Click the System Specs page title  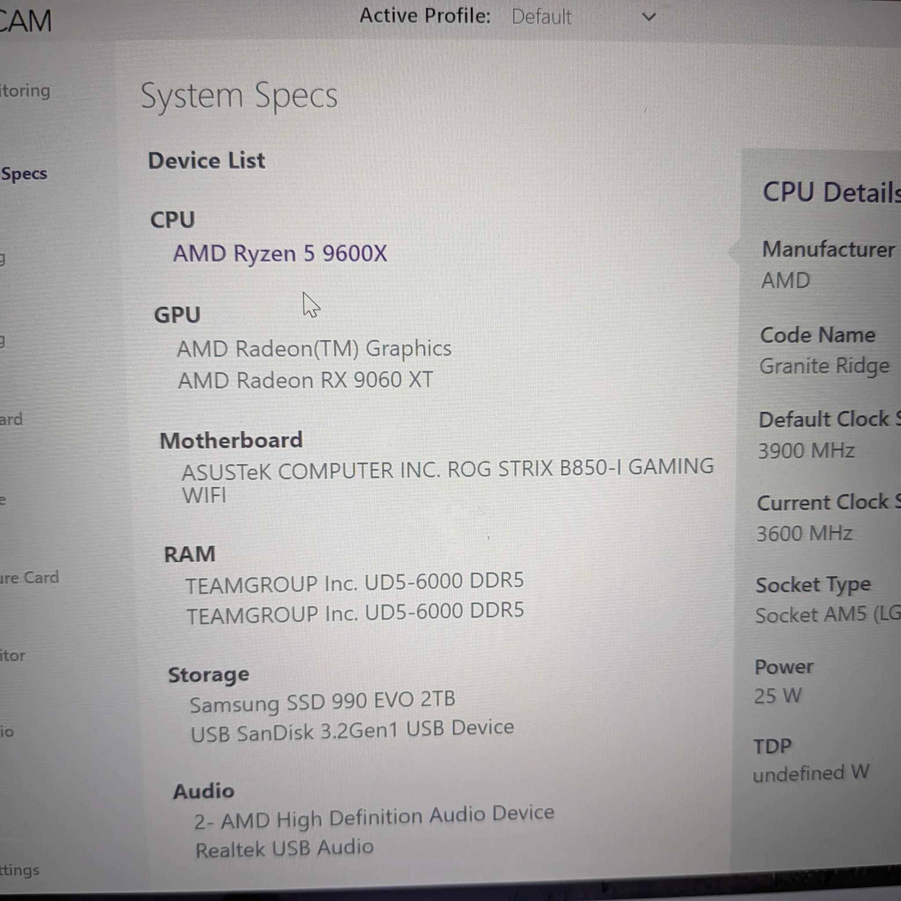(x=239, y=95)
